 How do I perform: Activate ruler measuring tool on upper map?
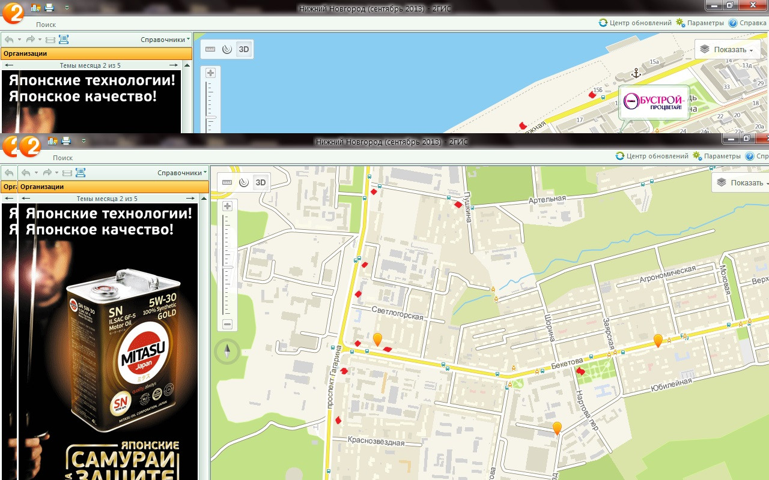210,49
